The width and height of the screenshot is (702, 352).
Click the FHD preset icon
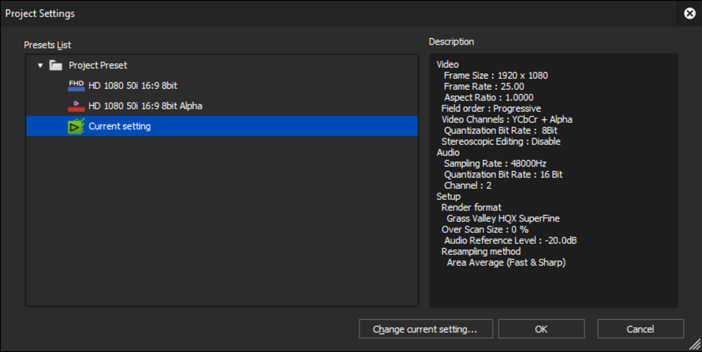tap(76, 86)
